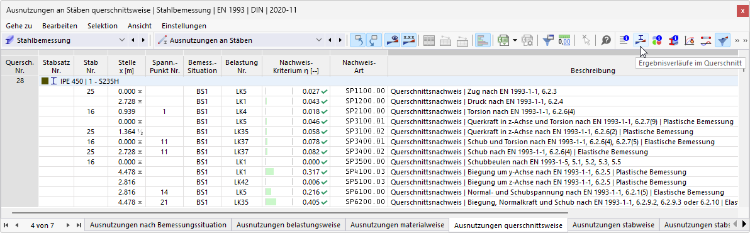Jump to first tab with navigation arrow
750x233 pixels.
[x=6, y=225]
